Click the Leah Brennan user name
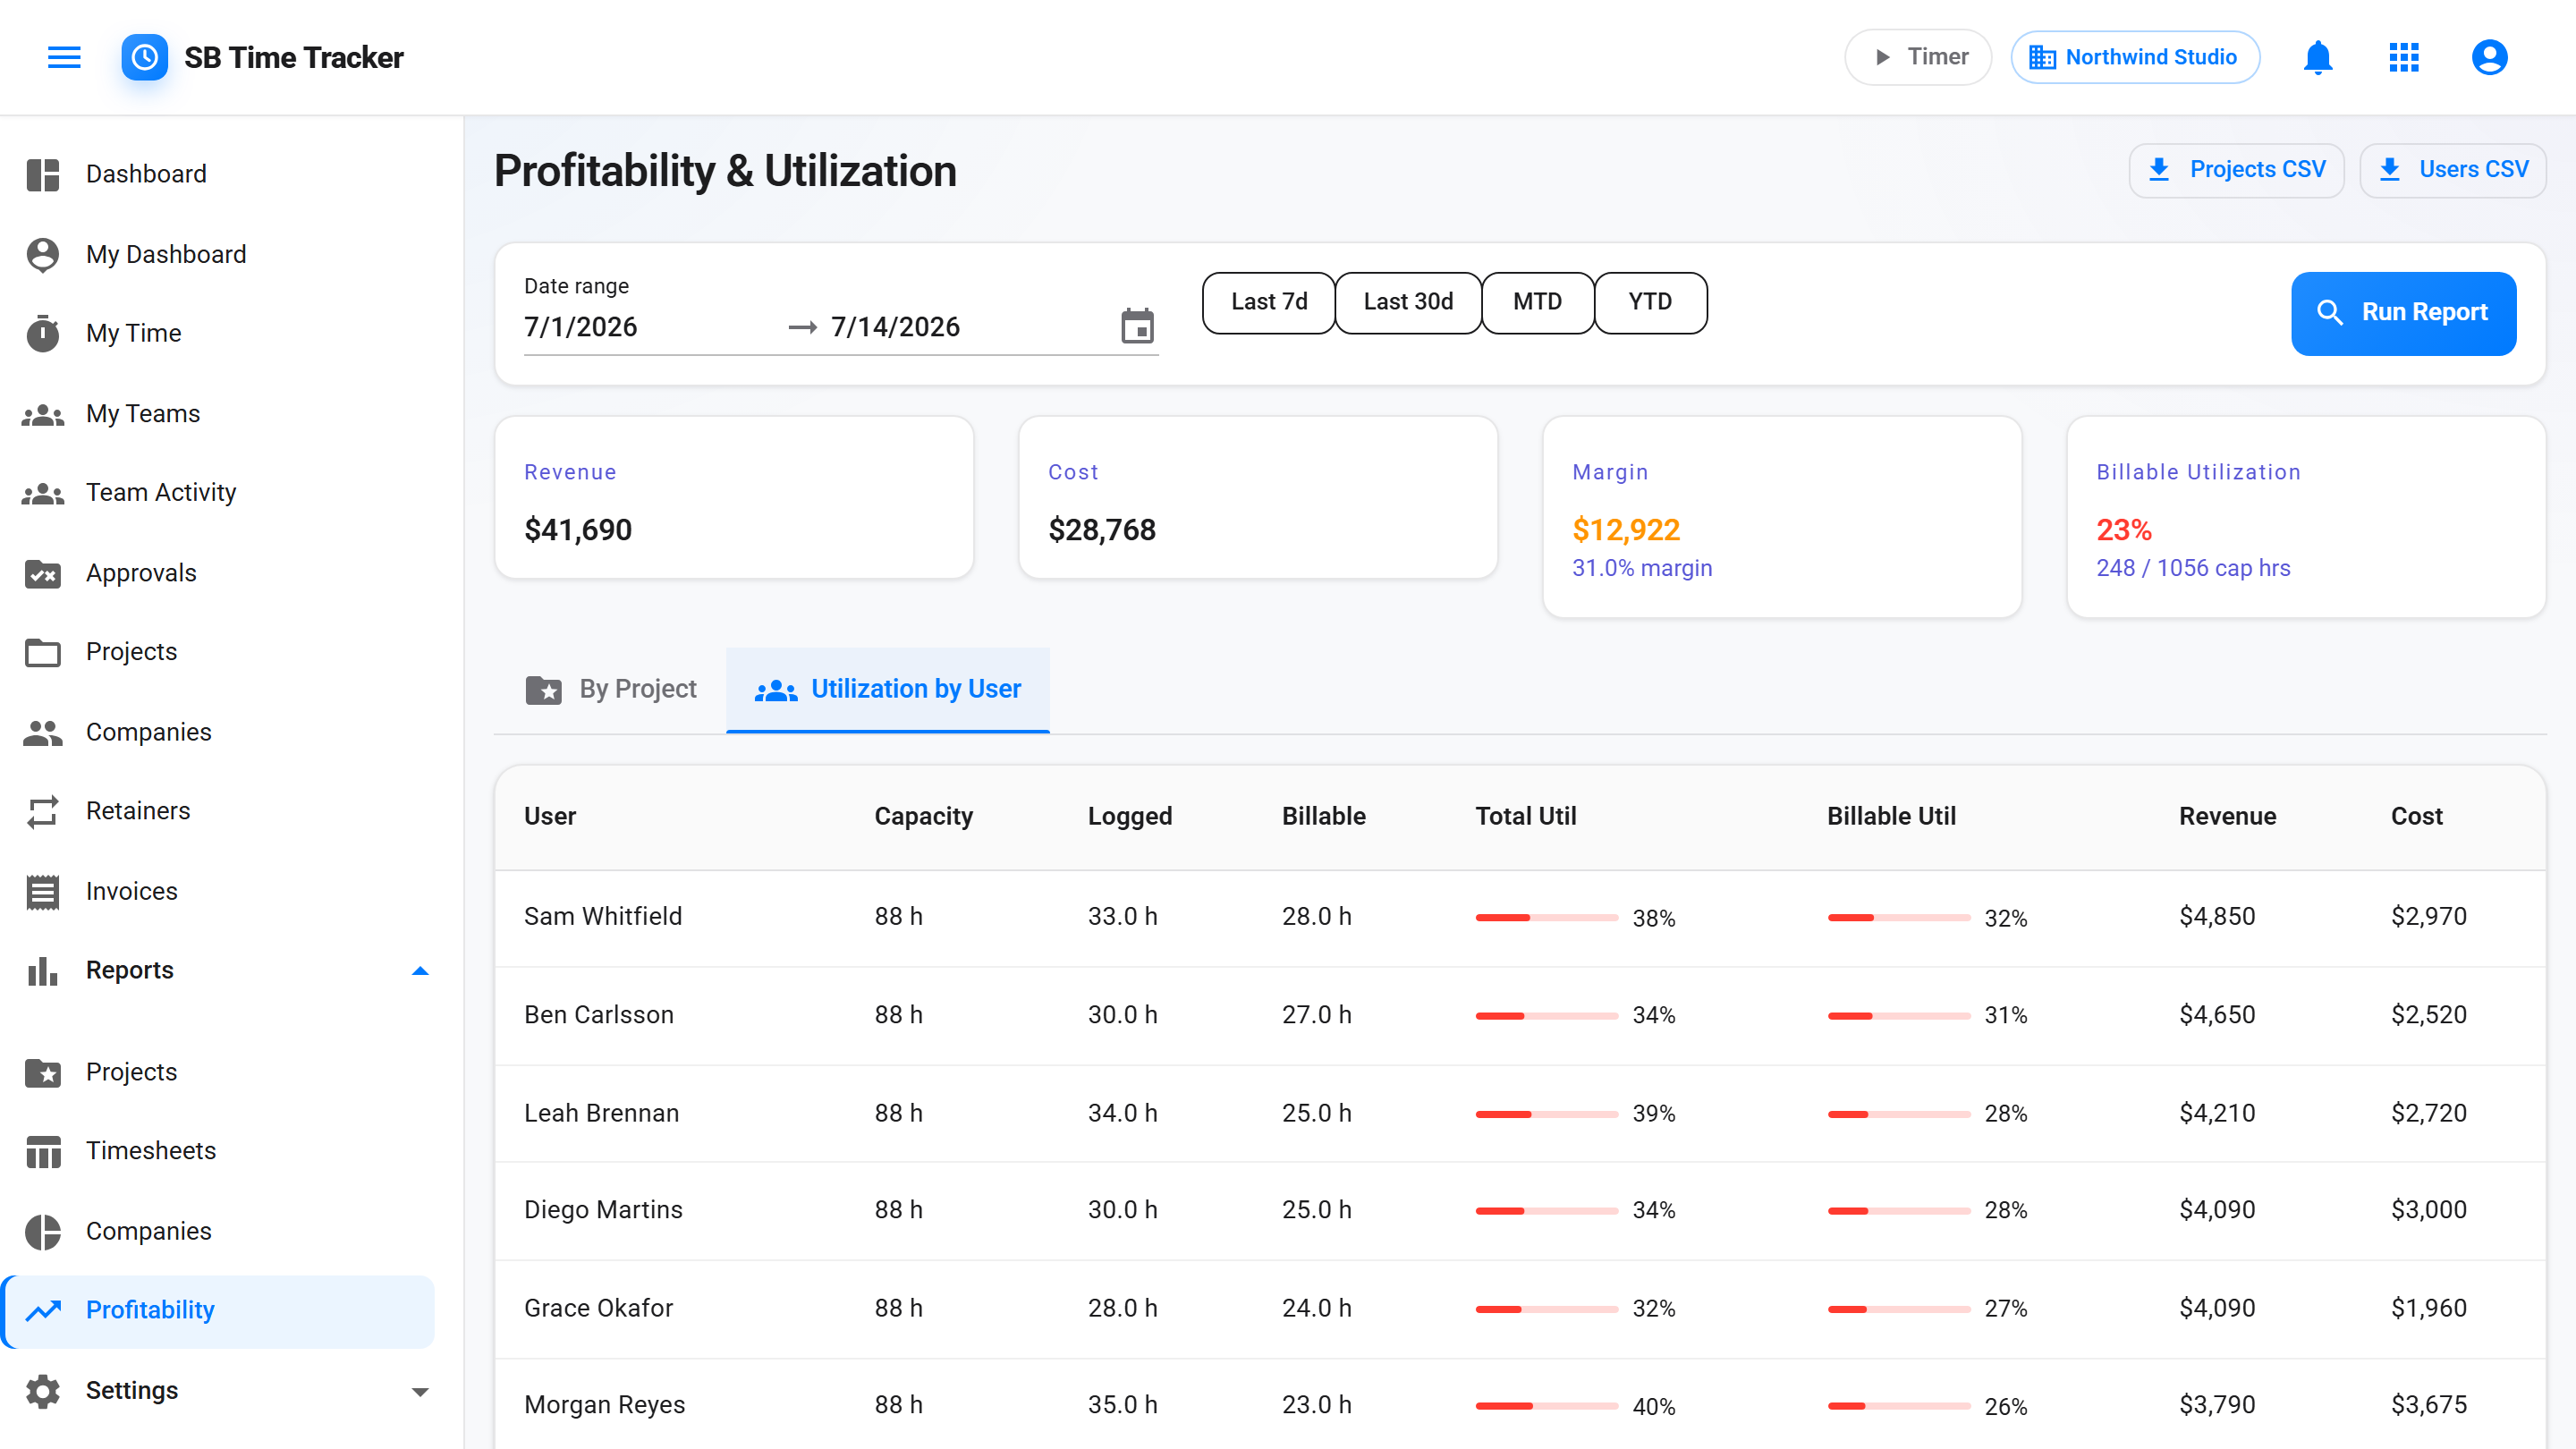Image resolution: width=2576 pixels, height=1449 pixels. pos(601,1113)
